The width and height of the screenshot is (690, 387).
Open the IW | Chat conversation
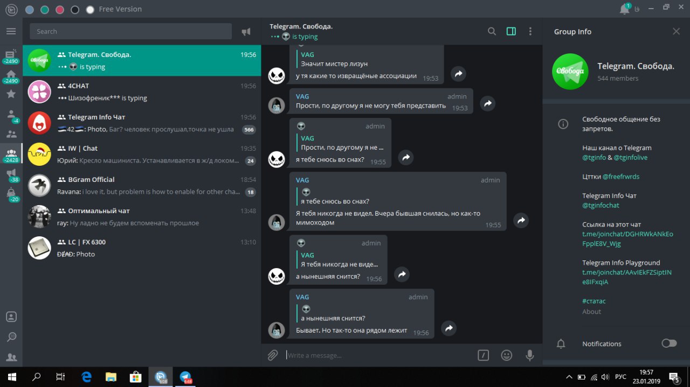click(142, 154)
